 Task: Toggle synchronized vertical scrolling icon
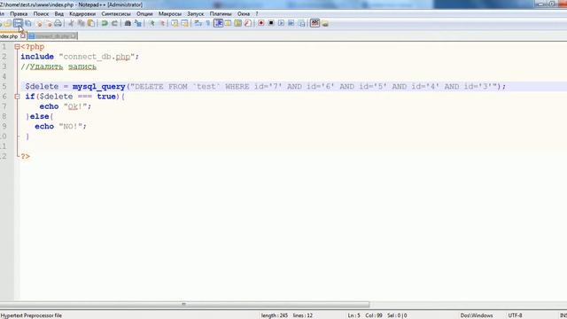(175, 24)
